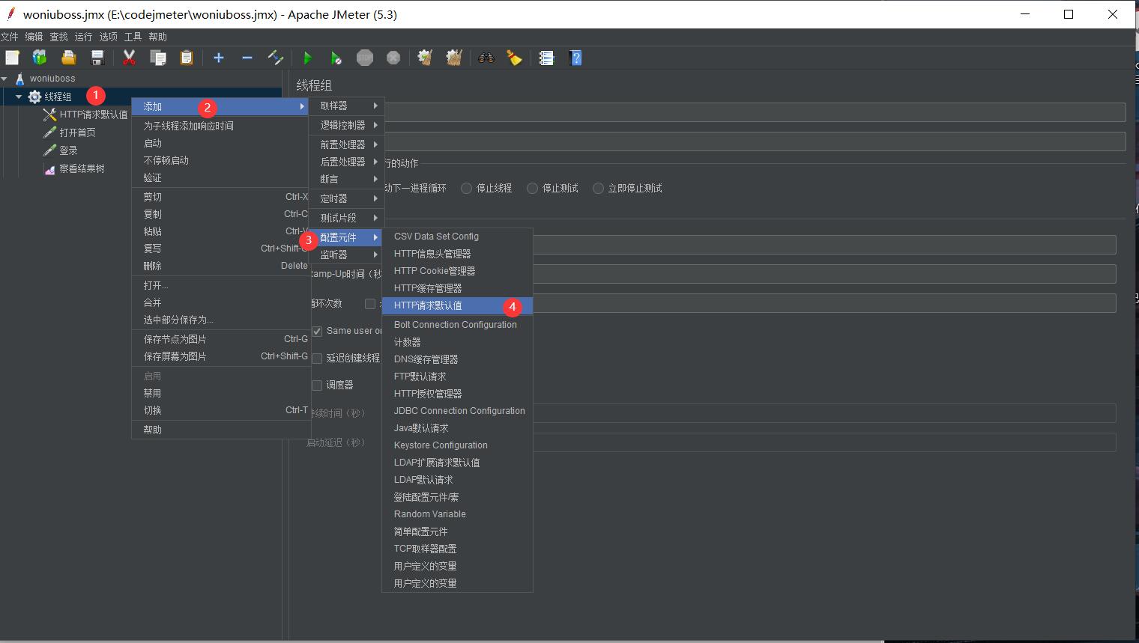Enable the 调度器 scheduler checkbox
Image resolution: width=1139 pixels, height=643 pixels.
point(318,385)
